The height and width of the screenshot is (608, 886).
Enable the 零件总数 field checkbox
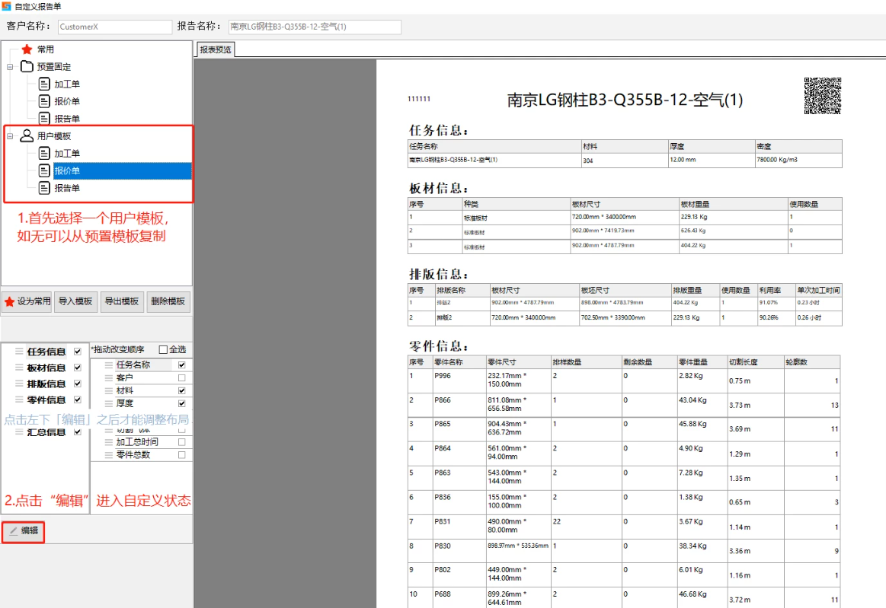pos(182,455)
